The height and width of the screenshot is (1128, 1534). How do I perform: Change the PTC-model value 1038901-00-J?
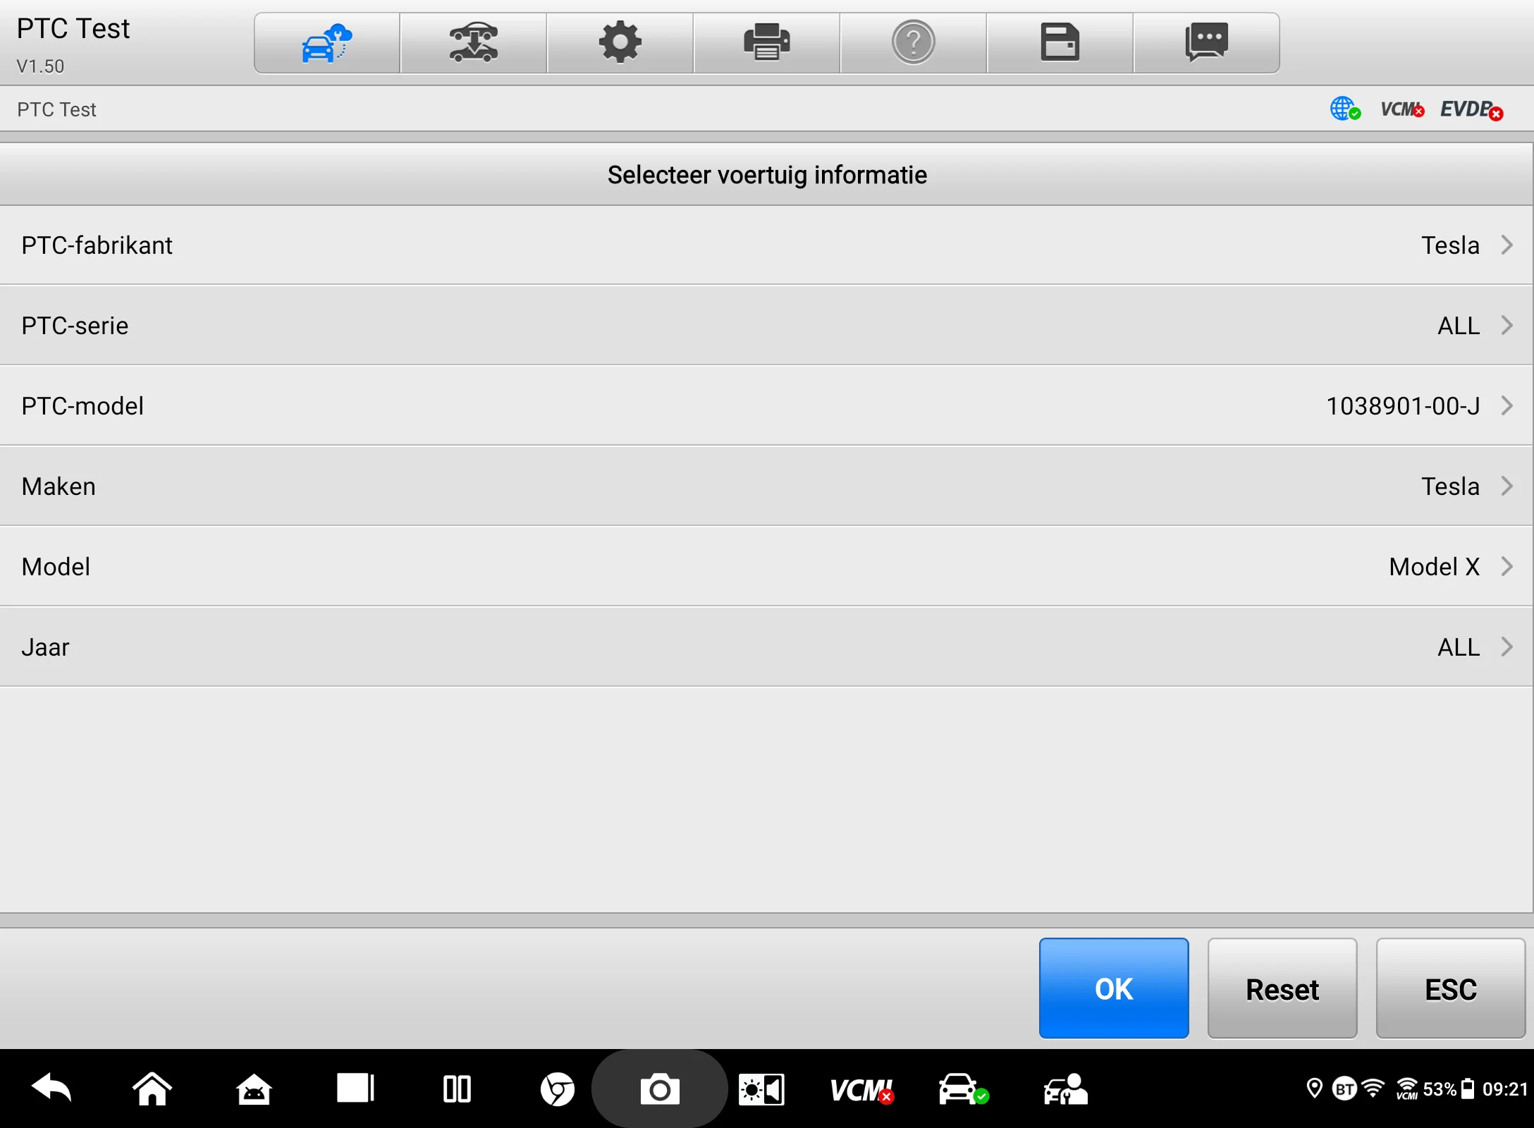point(1403,406)
